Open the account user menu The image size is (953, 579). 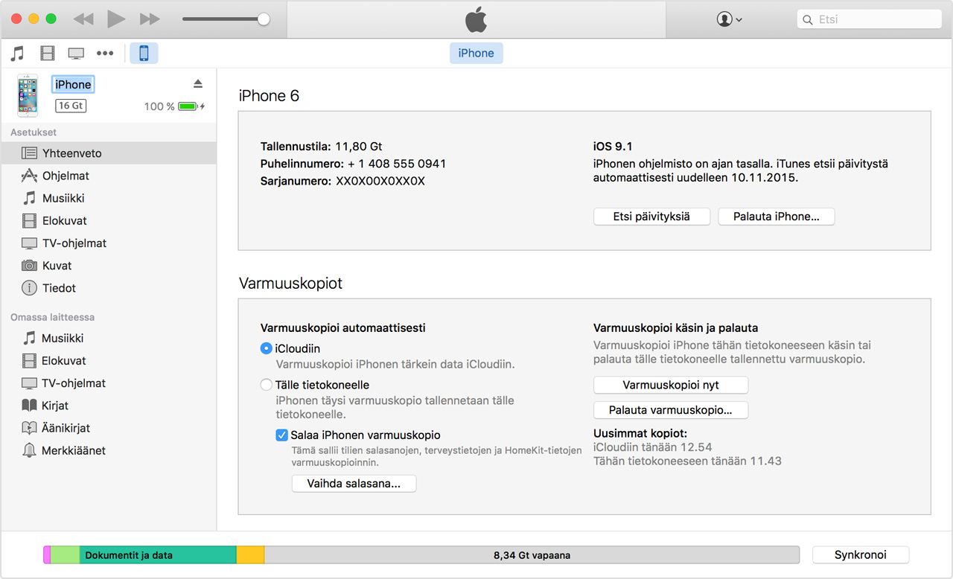pos(729,19)
